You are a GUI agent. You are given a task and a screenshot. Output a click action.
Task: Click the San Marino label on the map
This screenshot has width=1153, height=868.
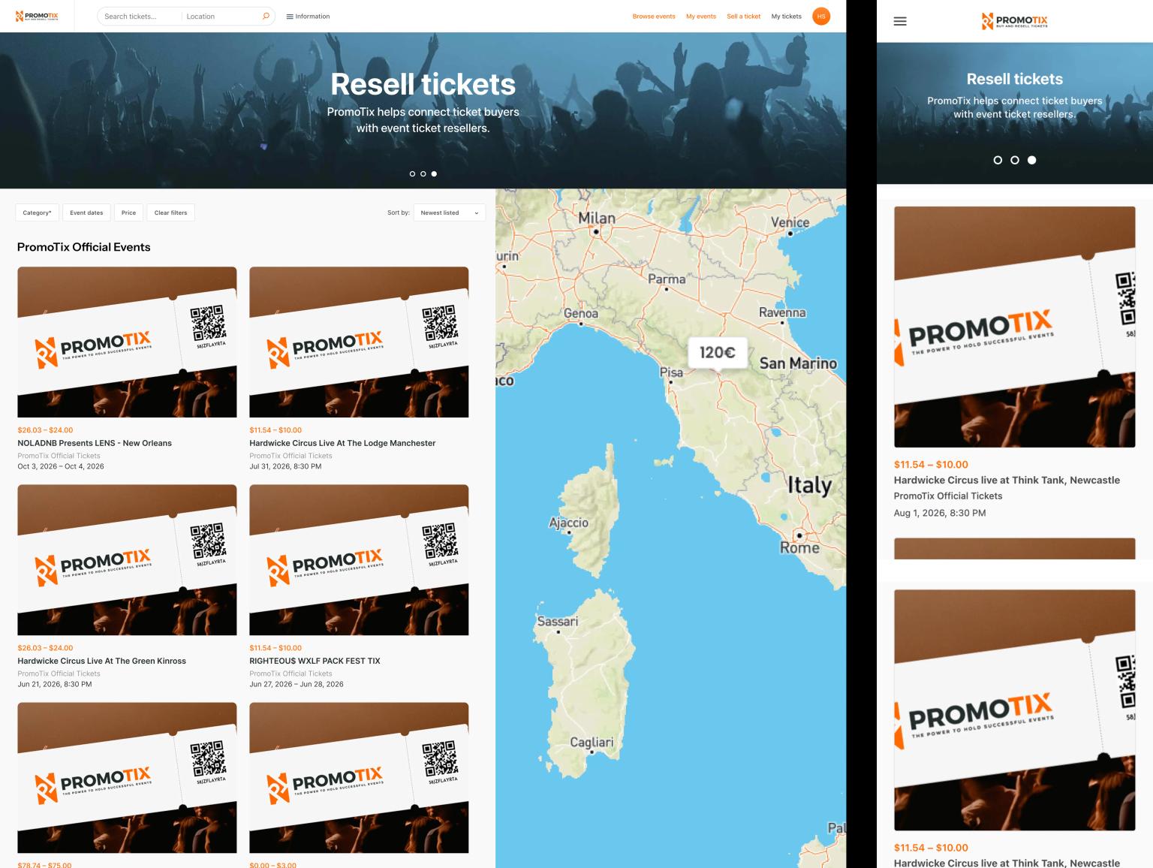click(798, 363)
